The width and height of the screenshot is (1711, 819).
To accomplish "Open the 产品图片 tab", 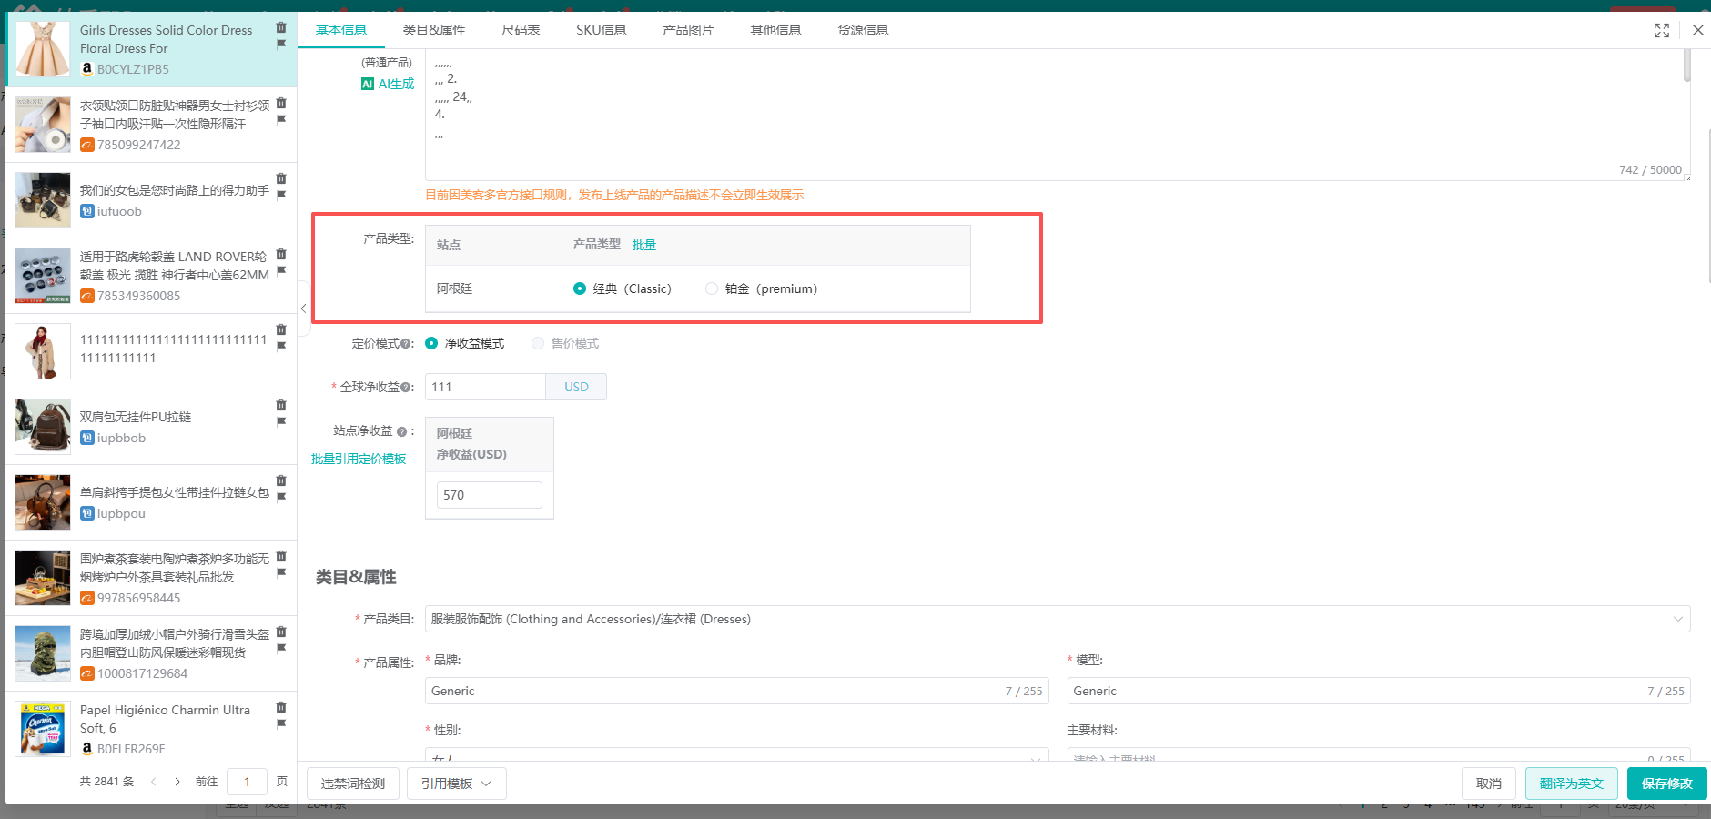I will 688,30.
